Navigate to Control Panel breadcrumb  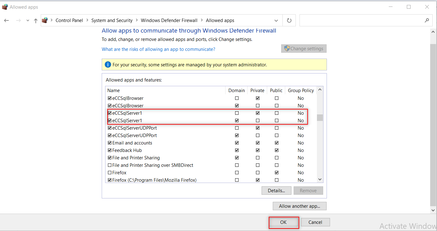(x=69, y=20)
